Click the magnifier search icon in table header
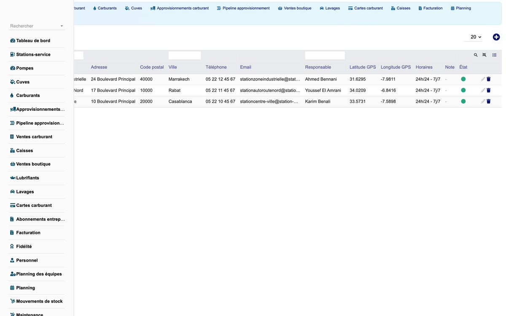The width and height of the screenshot is (506, 316). pos(476,55)
